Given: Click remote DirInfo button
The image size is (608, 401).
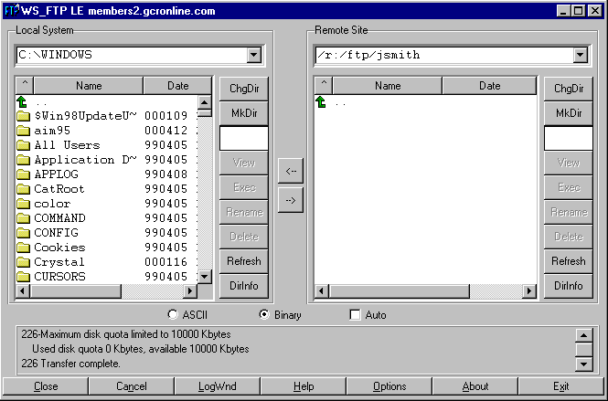Looking at the screenshot, I should (x=569, y=286).
